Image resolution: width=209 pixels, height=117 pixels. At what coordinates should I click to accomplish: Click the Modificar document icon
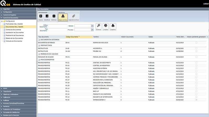pyautogui.click(x=47, y=16)
